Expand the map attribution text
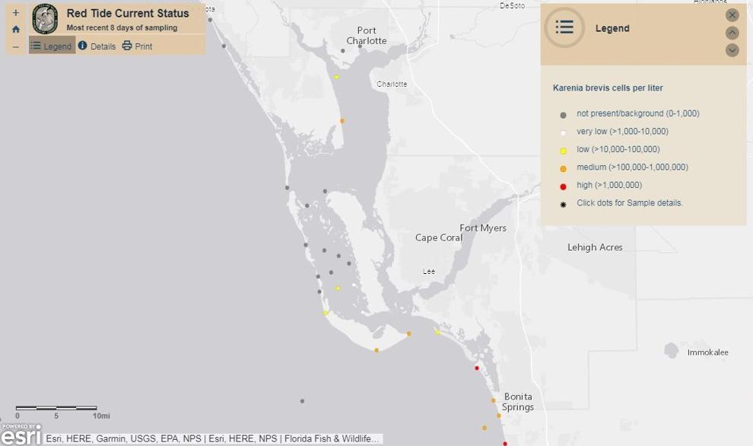 (213, 439)
